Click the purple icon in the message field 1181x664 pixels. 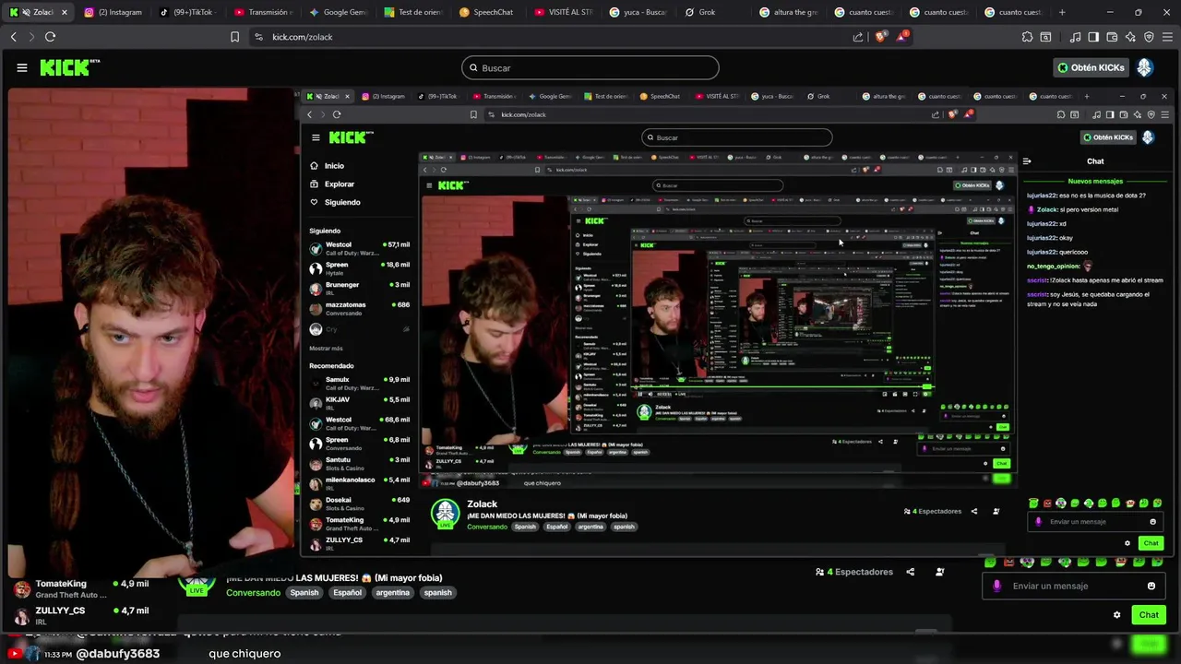[996, 586]
